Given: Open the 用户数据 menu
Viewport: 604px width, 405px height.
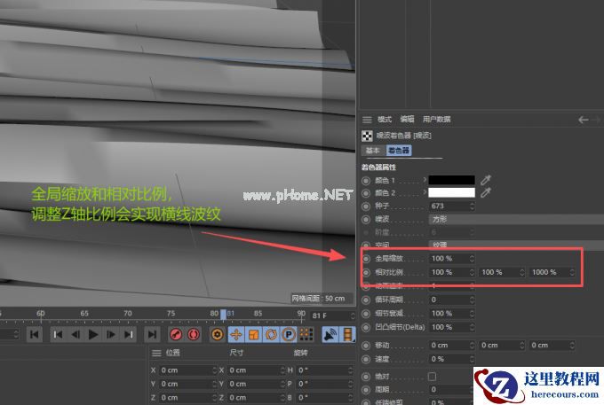Looking at the screenshot, I should pyautogui.click(x=436, y=120).
